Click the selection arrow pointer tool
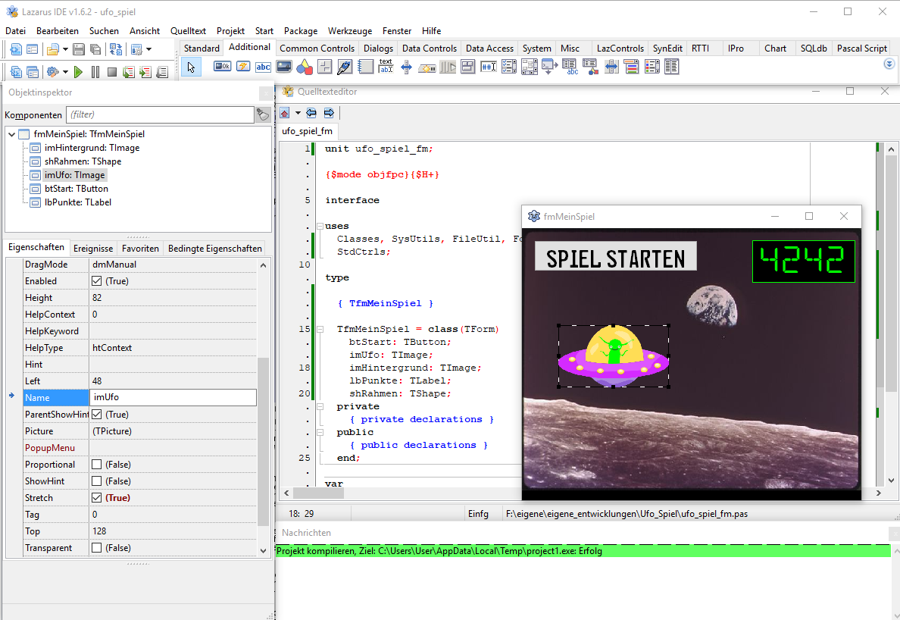900x620 pixels. (x=191, y=67)
